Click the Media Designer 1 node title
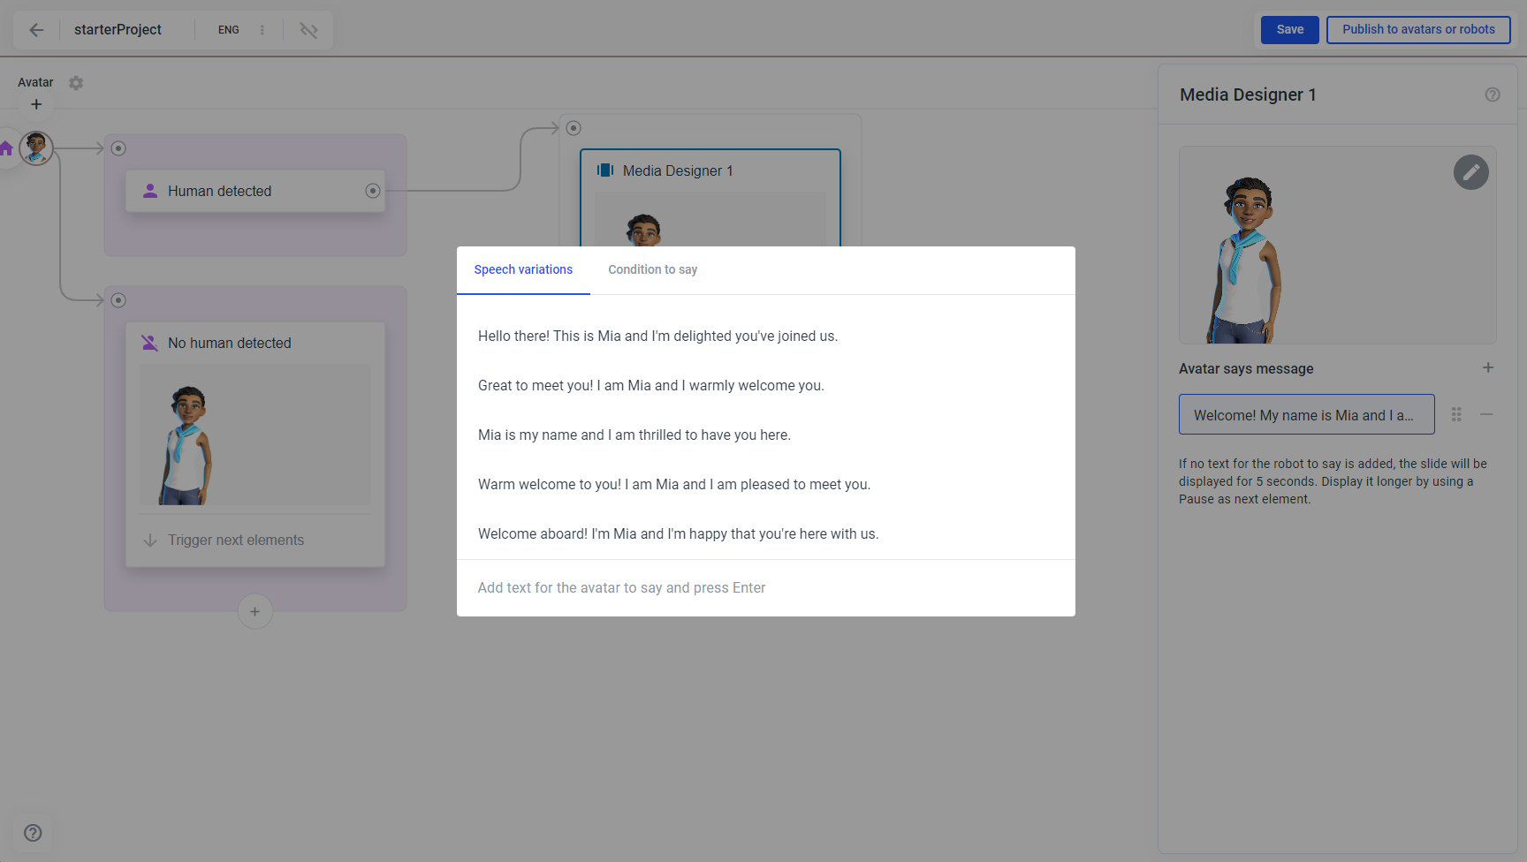 (x=678, y=171)
